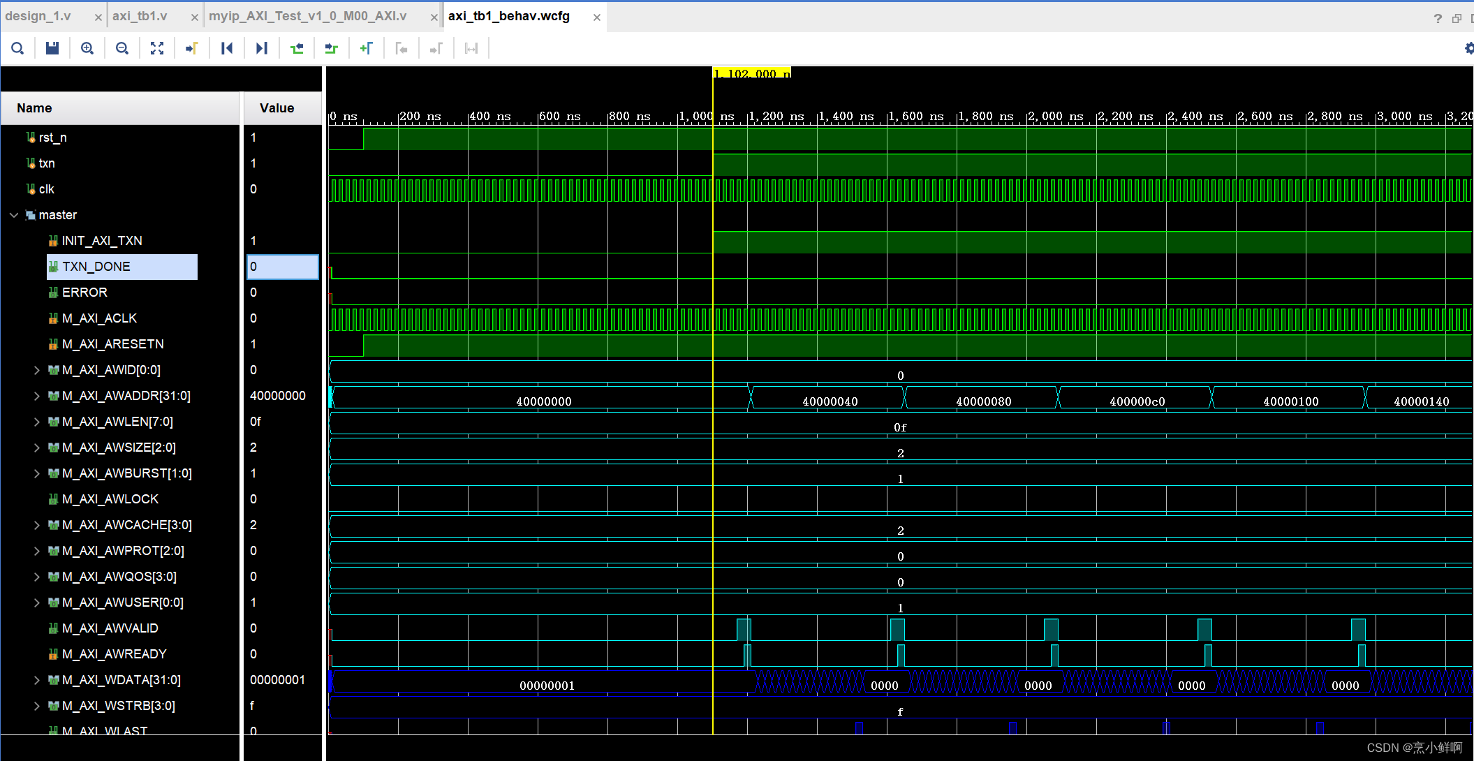Close the design_1.v tab
Viewport: 1474px width, 761px height.
point(98,17)
